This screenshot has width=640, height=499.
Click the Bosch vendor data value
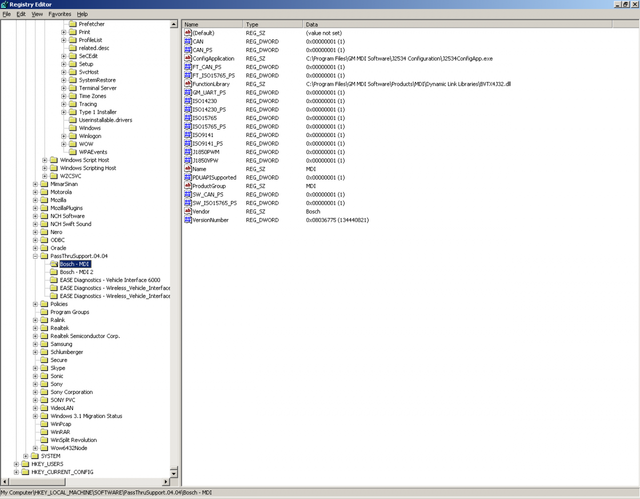[313, 212]
